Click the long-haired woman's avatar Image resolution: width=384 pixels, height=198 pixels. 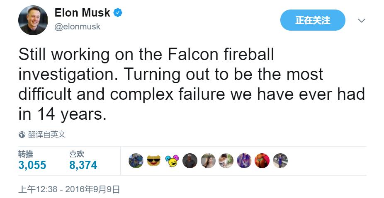(208, 161)
